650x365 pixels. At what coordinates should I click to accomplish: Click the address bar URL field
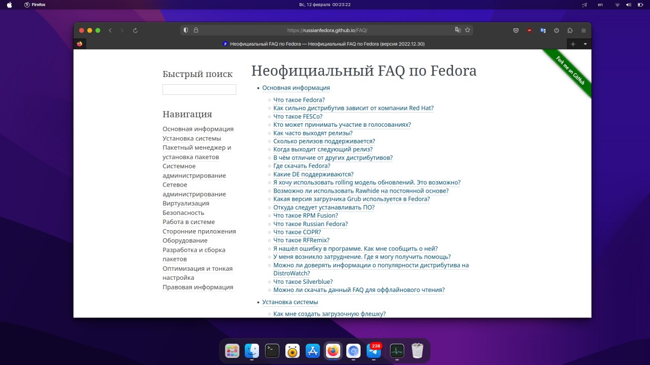pos(327,30)
